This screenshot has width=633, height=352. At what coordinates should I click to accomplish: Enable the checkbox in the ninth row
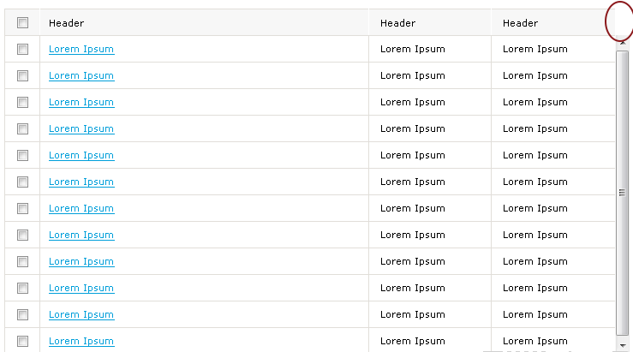(22, 262)
